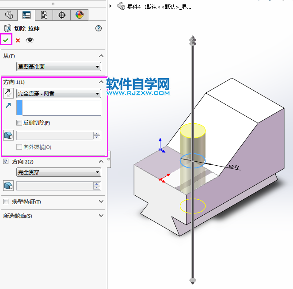Viewport: 293px width, 289px height.
Task: Open the 完全贯穿 dropdown in 方向 2
Action: pos(59,172)
